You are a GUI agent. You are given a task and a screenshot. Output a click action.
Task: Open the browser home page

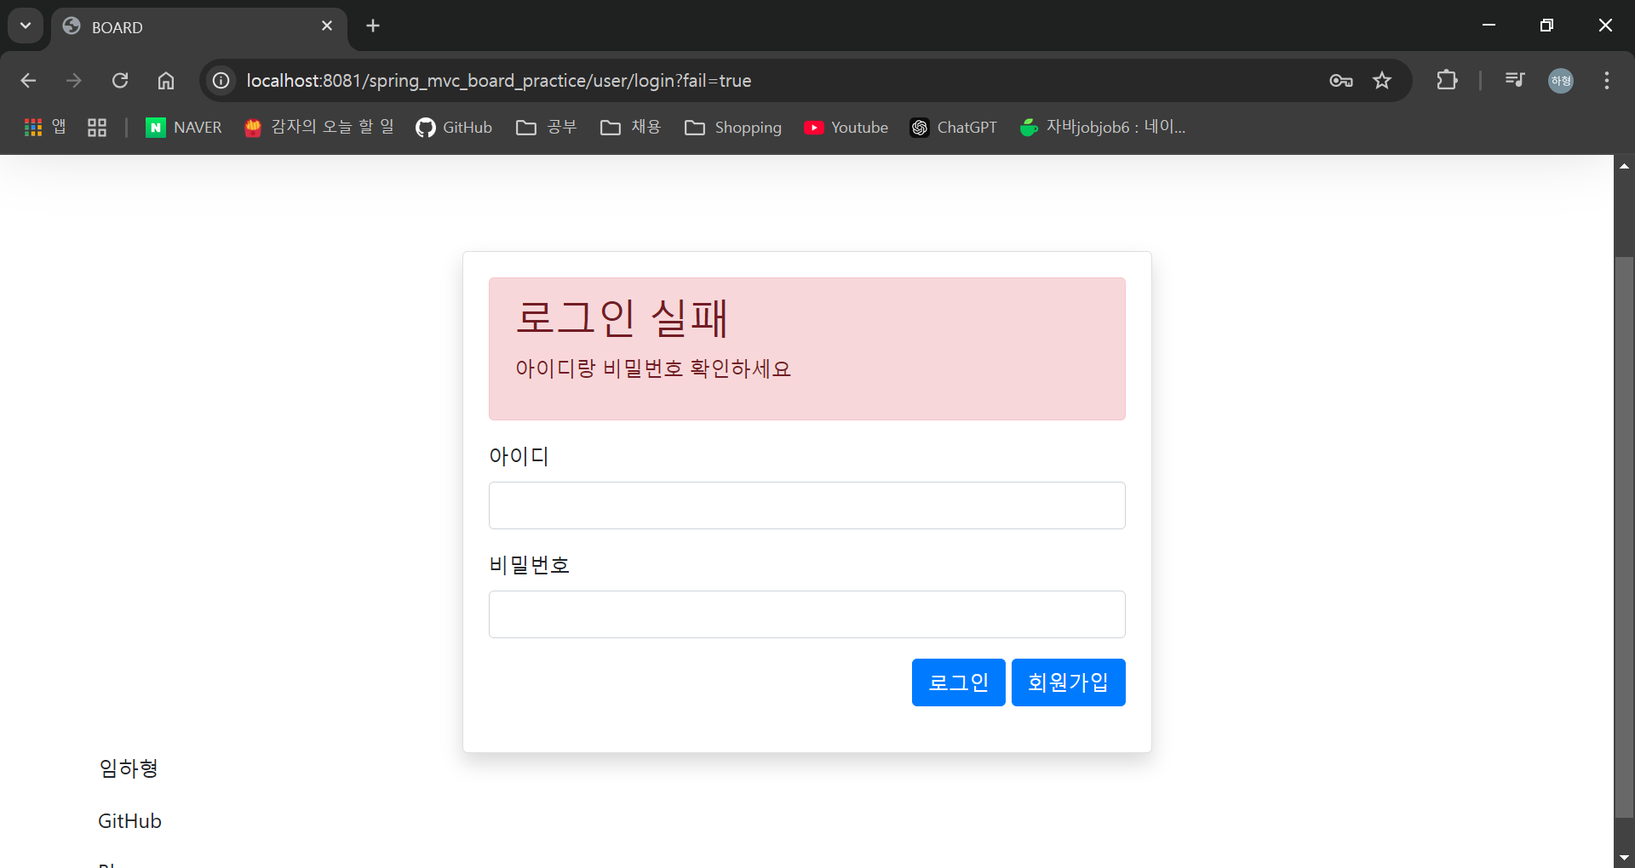click(166, 81)
